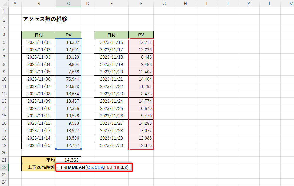294x186 pixels.
Task: Click the 日付 header in column B
Action: (39, 35)
